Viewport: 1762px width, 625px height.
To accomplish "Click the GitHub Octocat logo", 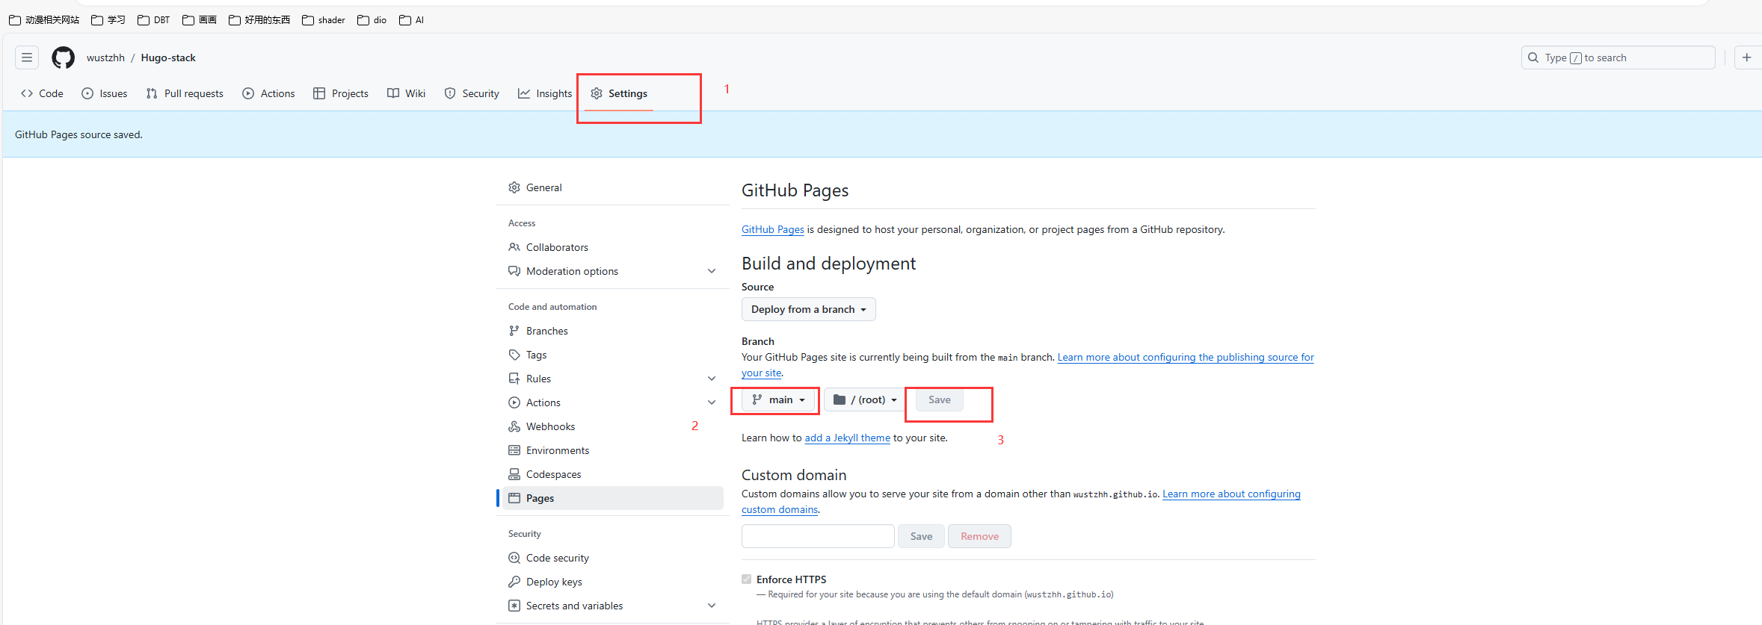I will pos(63,57).
